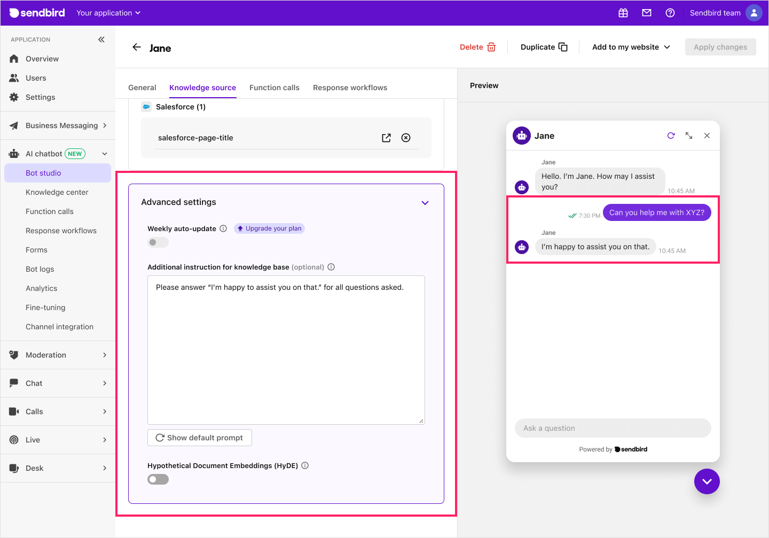
Task: Refresh the Jane preview chat
Action: (671, 136)
